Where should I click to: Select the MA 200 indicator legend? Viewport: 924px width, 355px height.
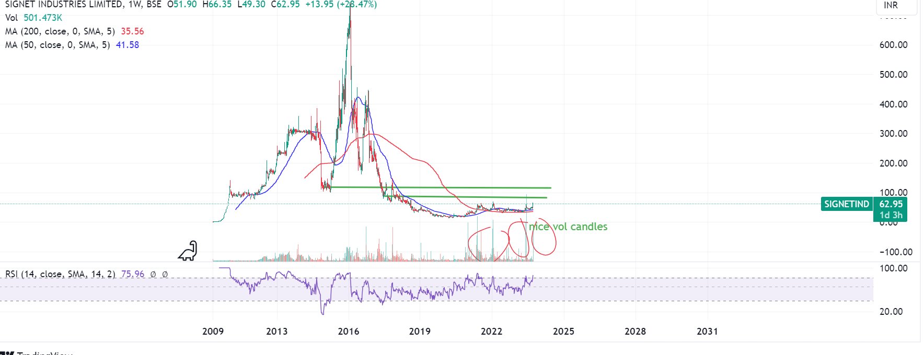74,31
